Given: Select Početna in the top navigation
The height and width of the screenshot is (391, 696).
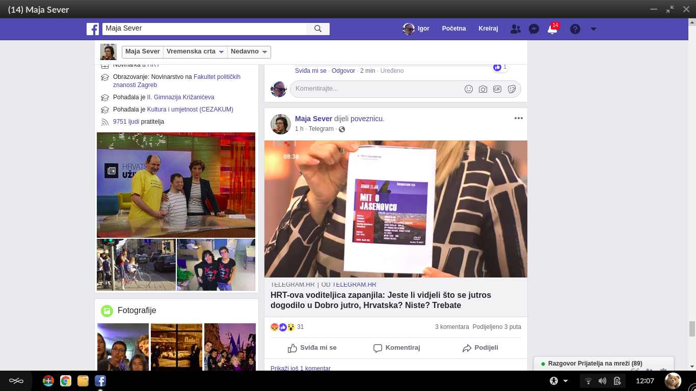Looking at the screenshot, I should click(453, 29).
